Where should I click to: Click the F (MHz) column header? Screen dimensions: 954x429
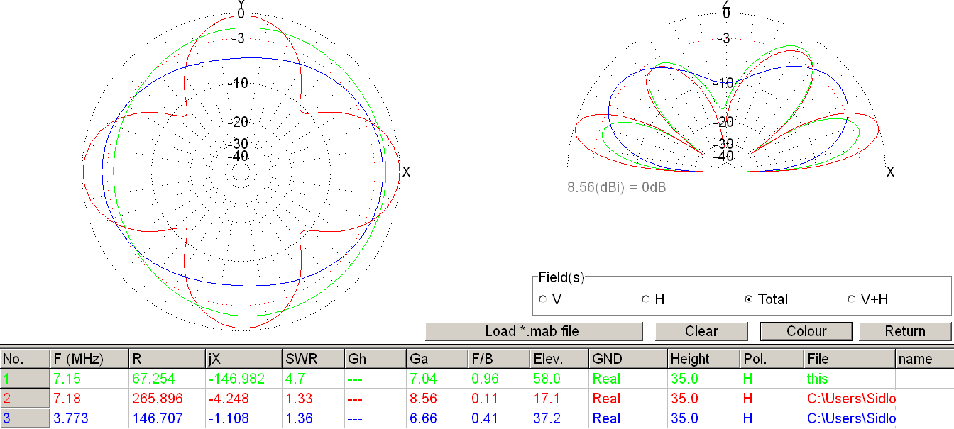(89, 359)
